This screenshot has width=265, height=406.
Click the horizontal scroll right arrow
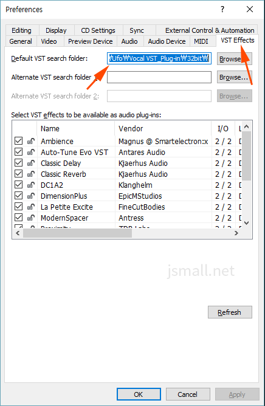click(236, 233)
